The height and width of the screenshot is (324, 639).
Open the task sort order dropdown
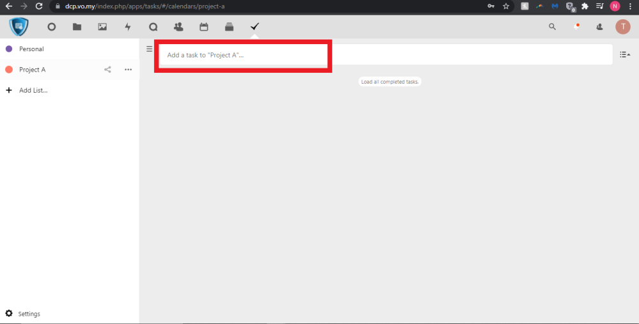coord(624,55)
